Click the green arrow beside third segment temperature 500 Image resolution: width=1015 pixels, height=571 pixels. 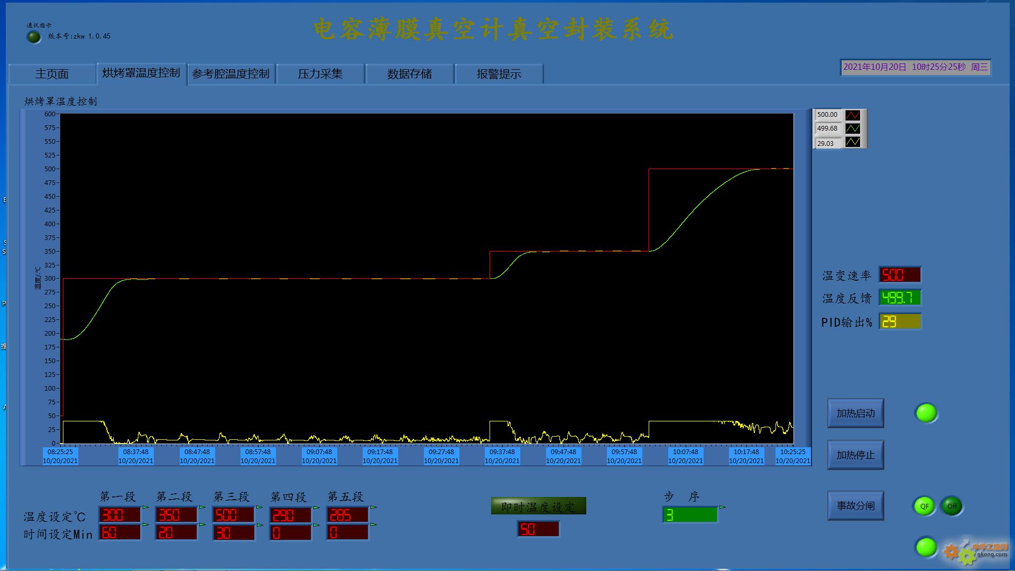coord(259,508)
